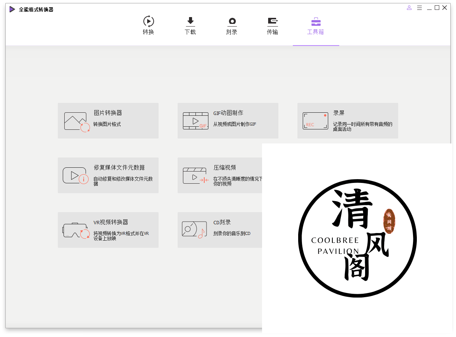This screenshot has height=337, width=456.
Task: Click description text 转换图片格式
Action: point(107,124)
